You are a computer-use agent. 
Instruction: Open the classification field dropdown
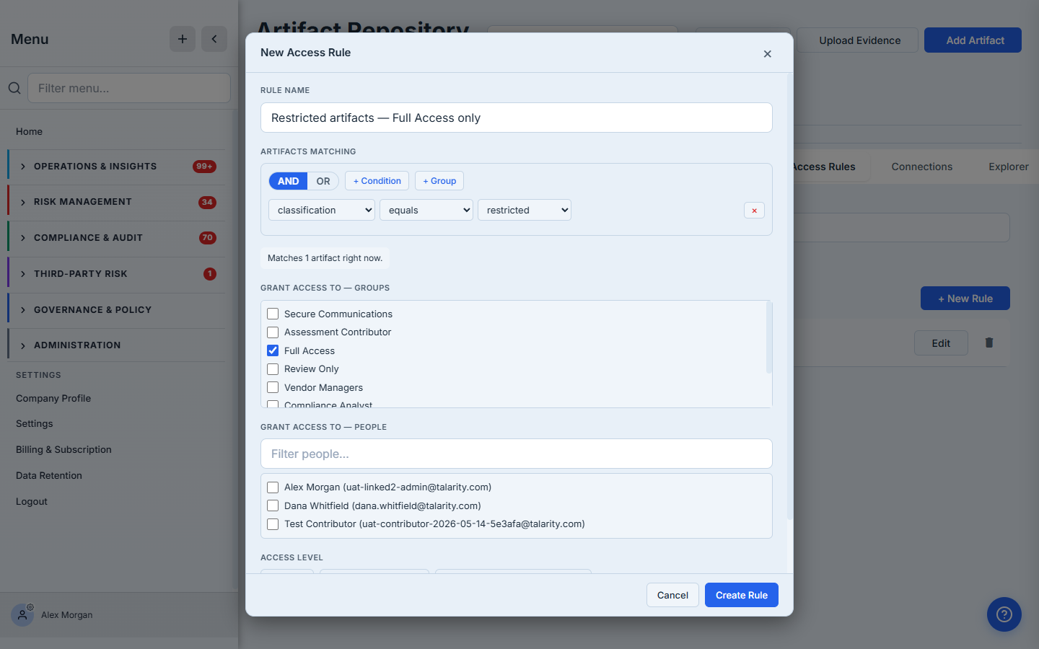(322, 210)
